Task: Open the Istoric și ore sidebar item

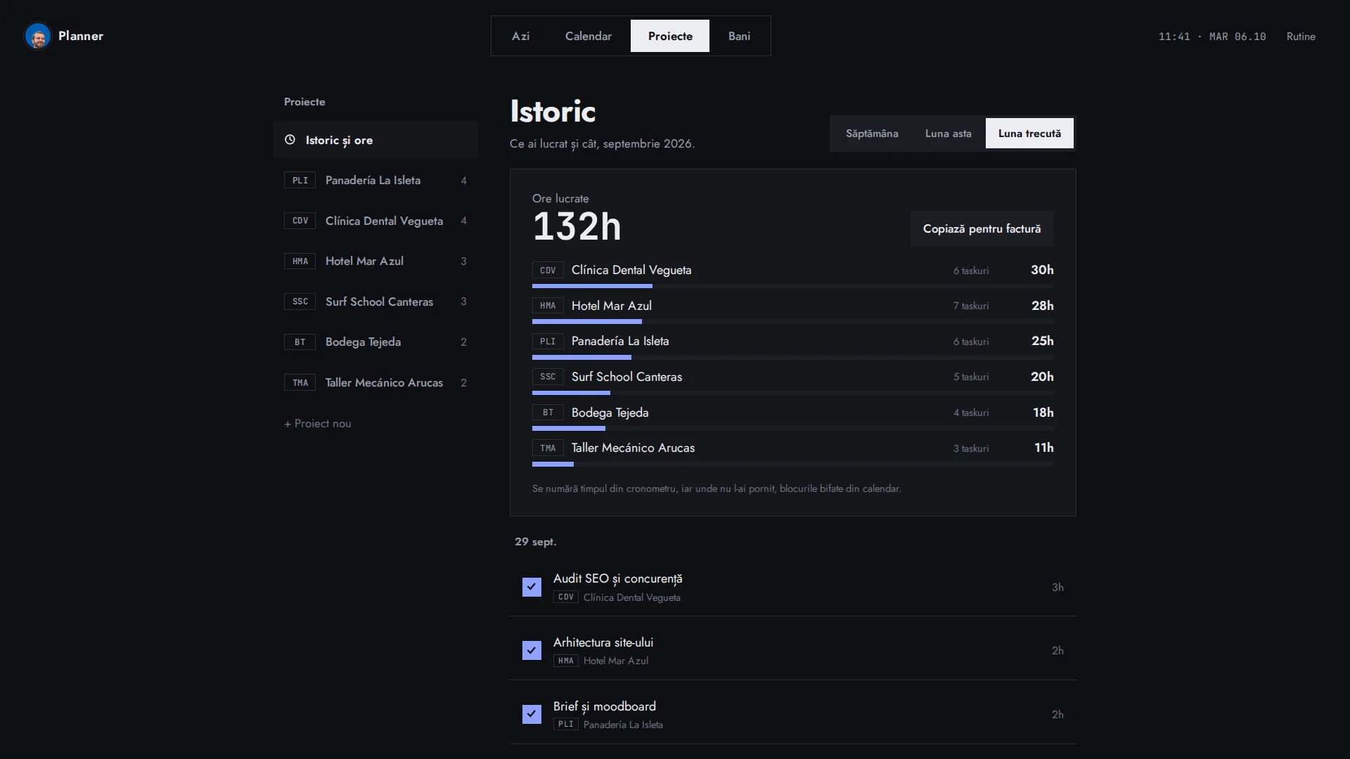Action: point(375,140)
